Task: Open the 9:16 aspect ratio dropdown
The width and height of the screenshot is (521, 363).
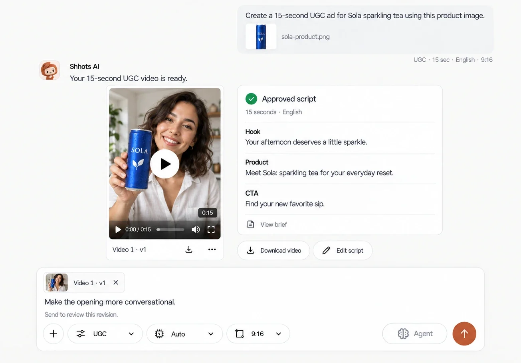Action: click(258, 334)
